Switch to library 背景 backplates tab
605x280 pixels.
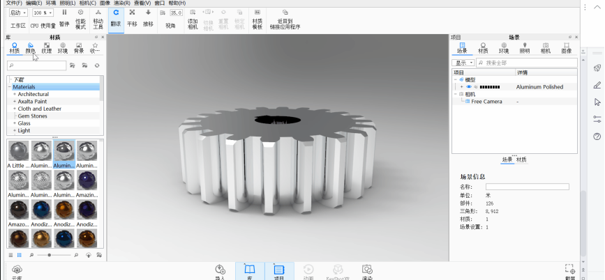79,48
